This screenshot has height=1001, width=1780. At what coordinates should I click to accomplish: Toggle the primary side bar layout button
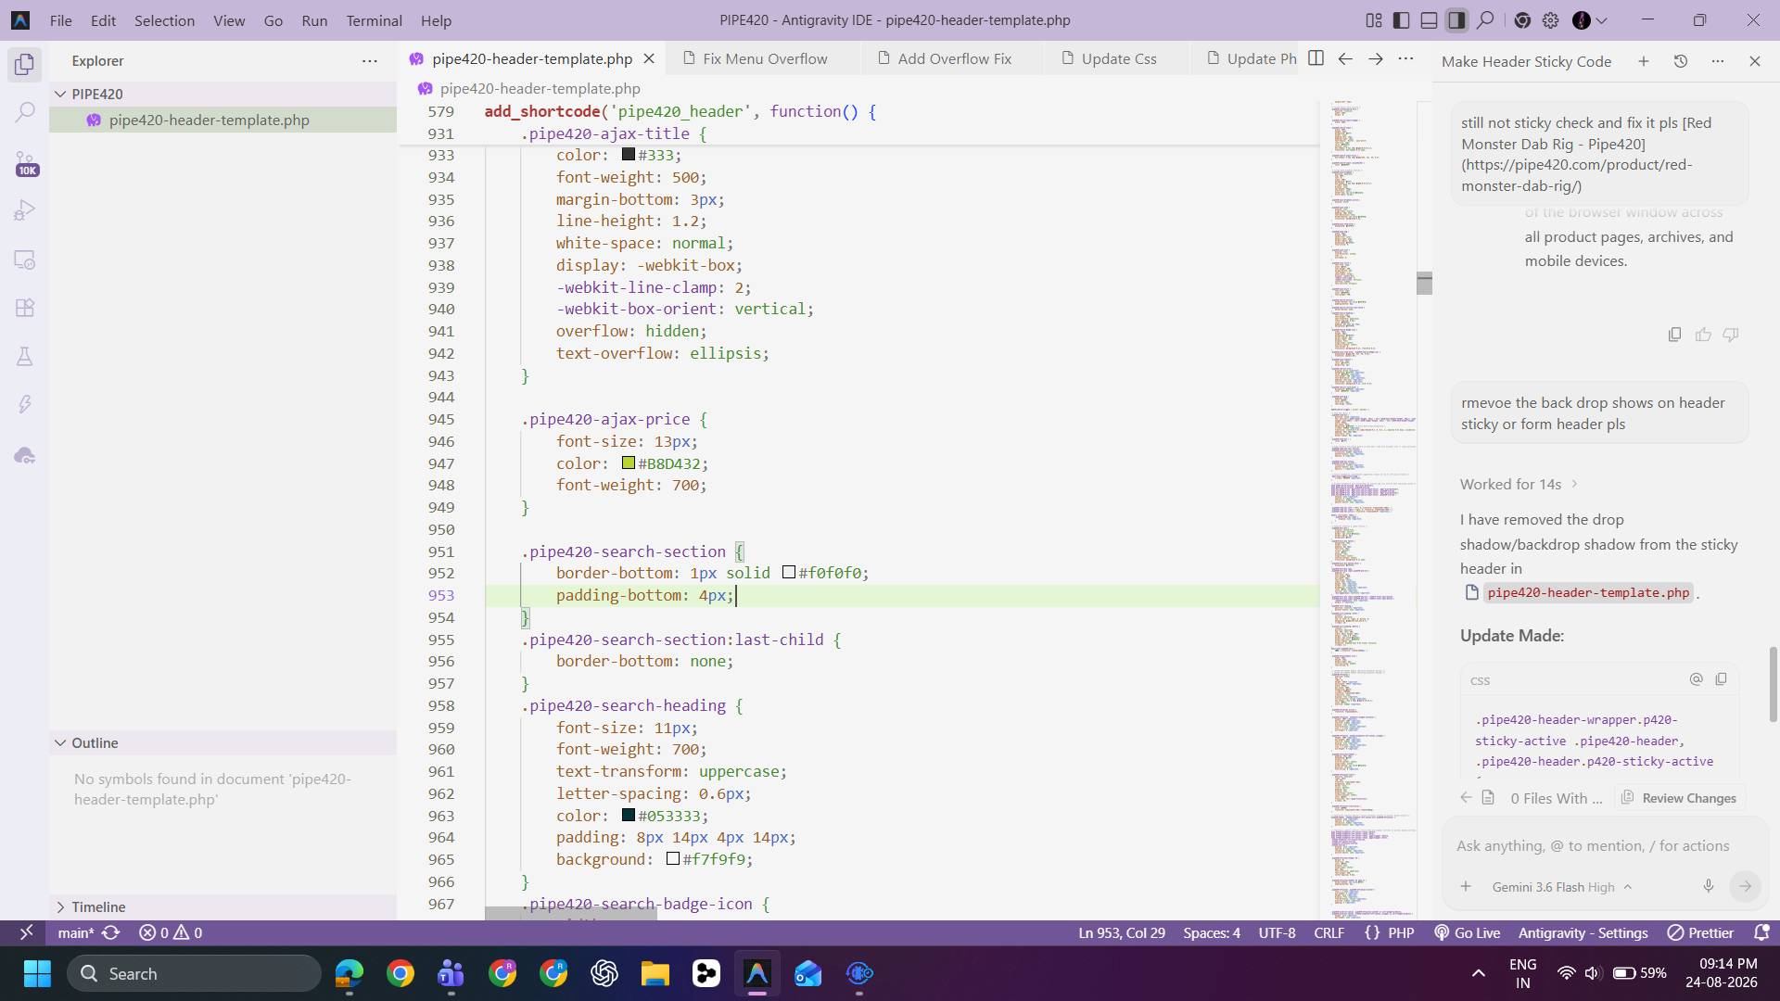[x=1402, y=19]
